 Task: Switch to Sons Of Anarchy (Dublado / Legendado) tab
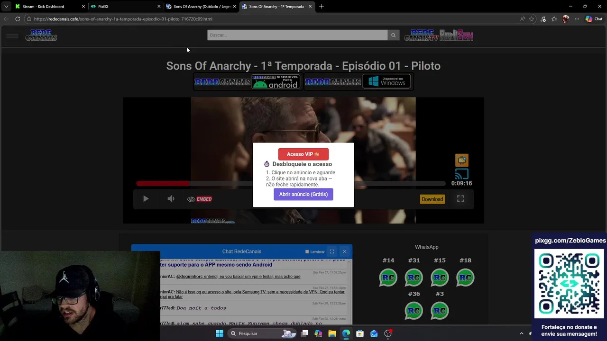[201, 7]
